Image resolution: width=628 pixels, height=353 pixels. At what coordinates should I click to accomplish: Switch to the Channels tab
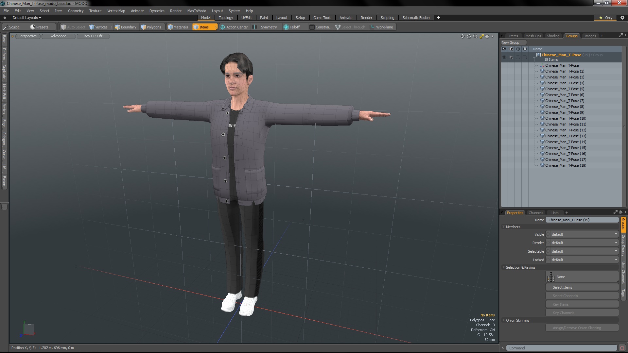[x=535, y=213]
